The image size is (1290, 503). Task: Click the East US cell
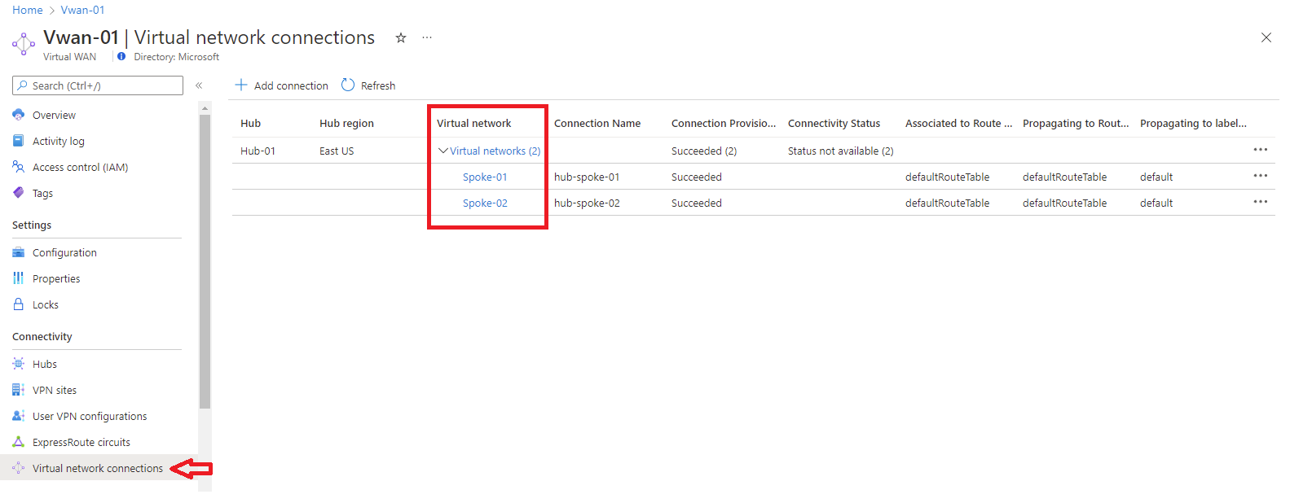coord(337,151)
